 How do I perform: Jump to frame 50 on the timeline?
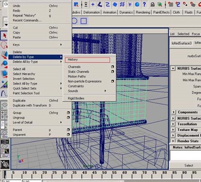click(104, 173)
